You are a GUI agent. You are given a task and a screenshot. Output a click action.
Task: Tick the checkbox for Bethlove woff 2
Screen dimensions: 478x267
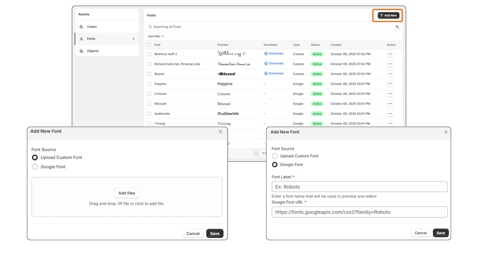(149, 54)
